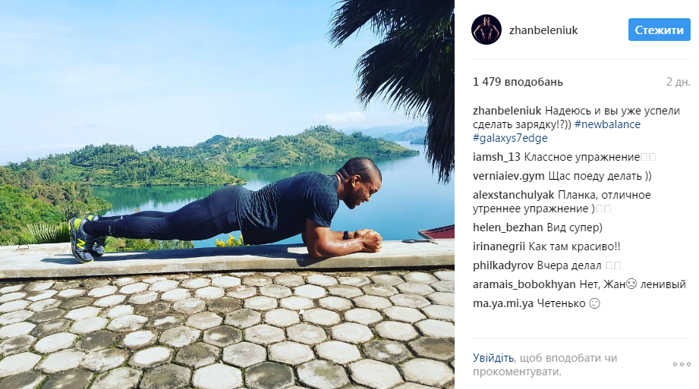This screenshot has width=699, height=389.
Task: Click the Стежити follow button
Action: 660,30
